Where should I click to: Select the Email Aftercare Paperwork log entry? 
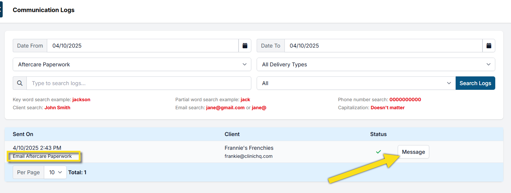coord(42,156)
